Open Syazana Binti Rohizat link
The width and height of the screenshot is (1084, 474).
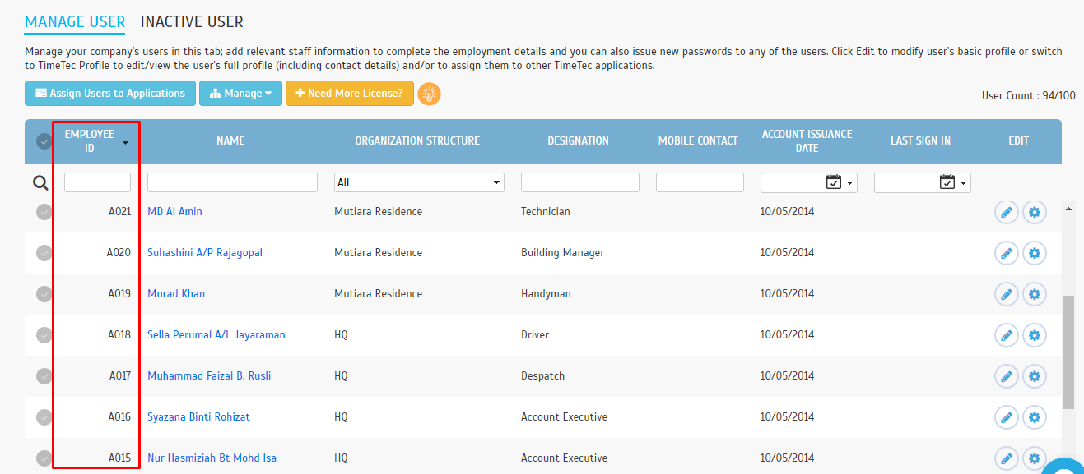(x=198, y=417)
